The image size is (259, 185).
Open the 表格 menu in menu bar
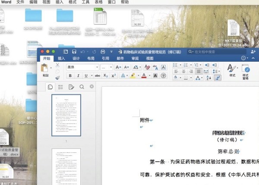click(98, 2)
